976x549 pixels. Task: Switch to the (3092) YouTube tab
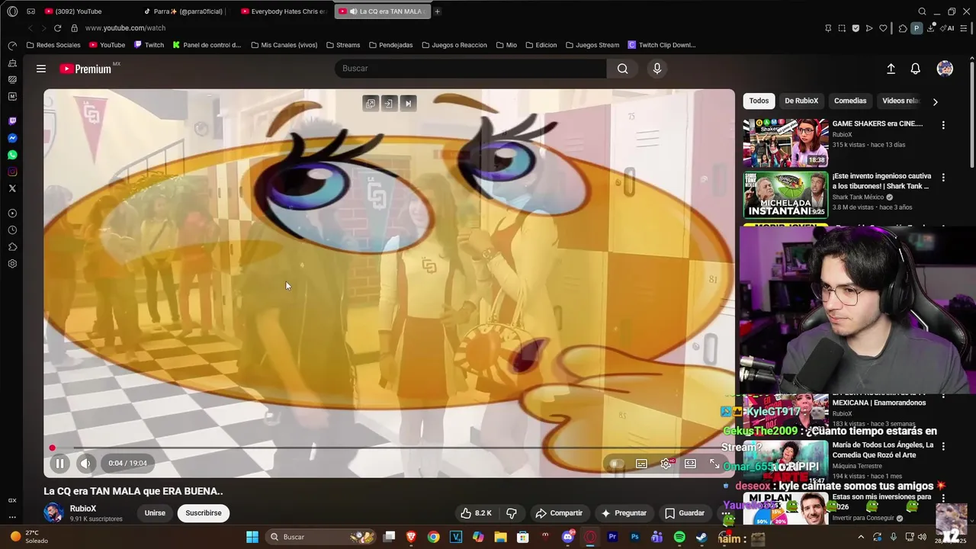pos(82,11)
